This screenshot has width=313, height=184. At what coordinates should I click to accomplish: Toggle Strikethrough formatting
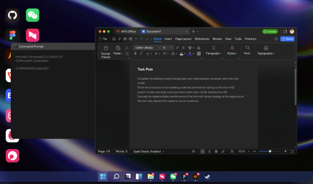point(156,54)
